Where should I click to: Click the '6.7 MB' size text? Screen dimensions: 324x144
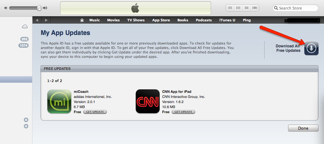[x=79, y=107]
